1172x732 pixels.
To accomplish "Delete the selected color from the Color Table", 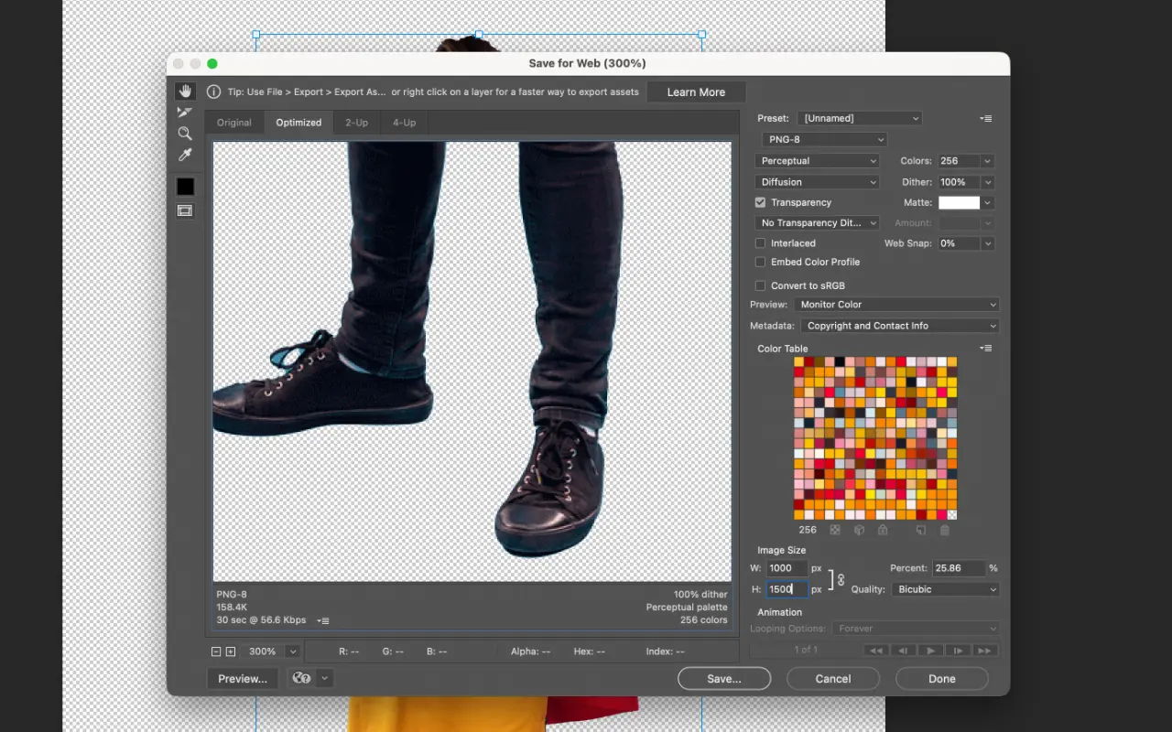I will click(x=944, y=530).
